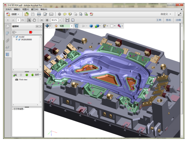Toggle model tree in 3D toolbar
Viewport: 186px width, 141px height.
click(x=77, y=26)
